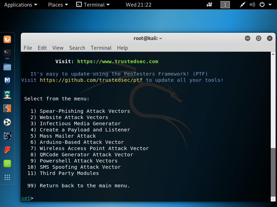Click '9) Powershell Attack Vectors'
This screenshot has width=277, height=207.
(x=74, y=161)
